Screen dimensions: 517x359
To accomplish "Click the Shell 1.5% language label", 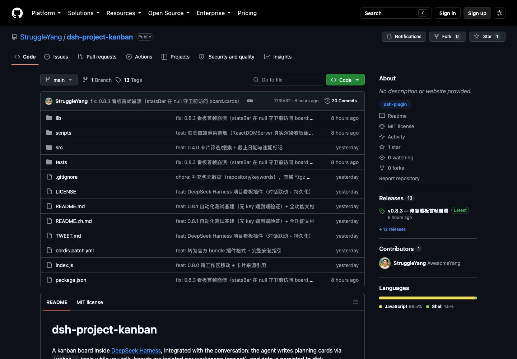I will [x=440, y=307].
